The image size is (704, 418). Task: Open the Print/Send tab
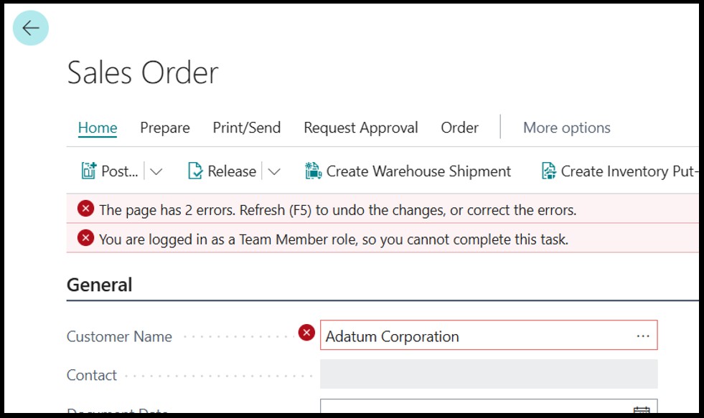tap(246, 128)
